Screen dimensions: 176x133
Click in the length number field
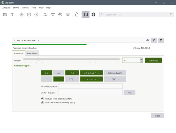[131, 60]
